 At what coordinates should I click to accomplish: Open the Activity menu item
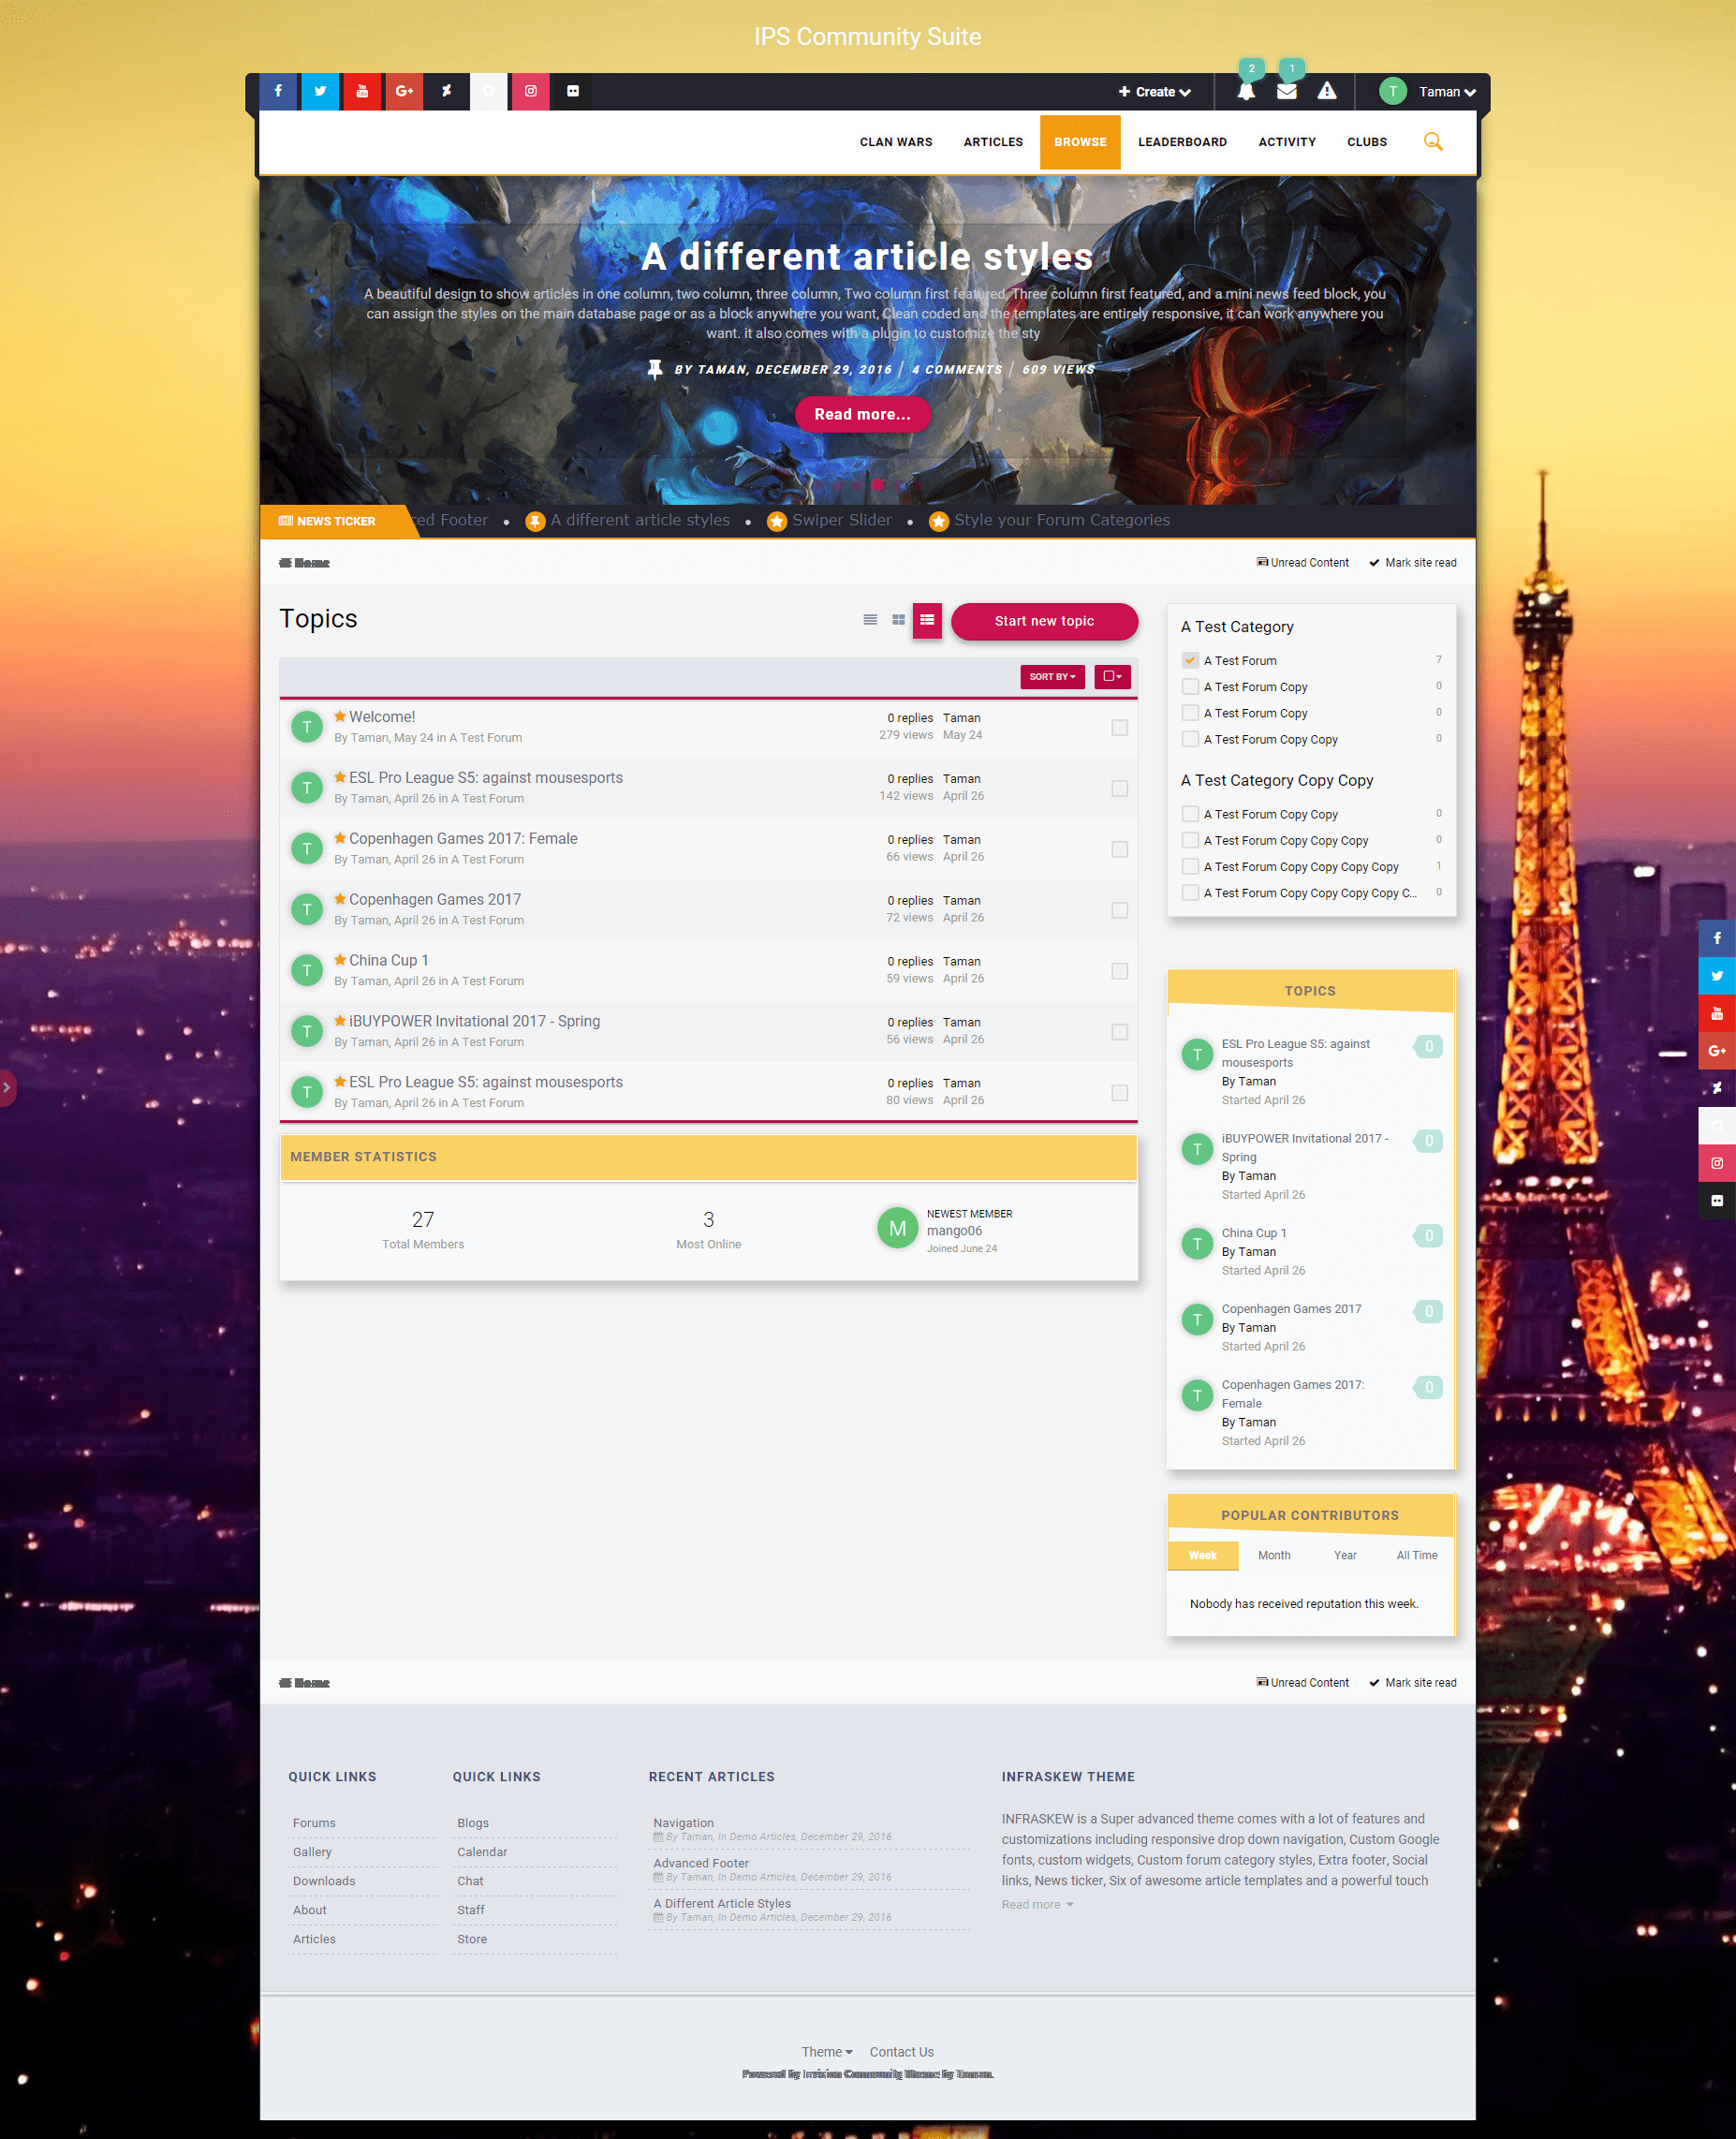coord(1287,142)
